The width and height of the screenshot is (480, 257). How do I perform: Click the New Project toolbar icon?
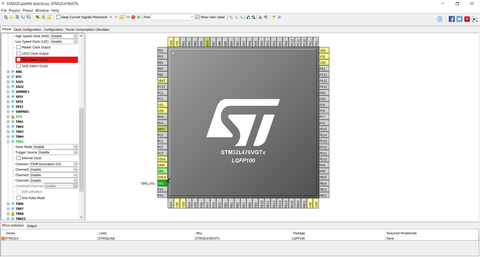click(6, 17)
